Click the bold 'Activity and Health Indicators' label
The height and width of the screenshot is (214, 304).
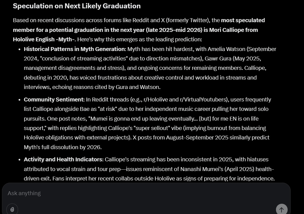click(x=63, y=159)
